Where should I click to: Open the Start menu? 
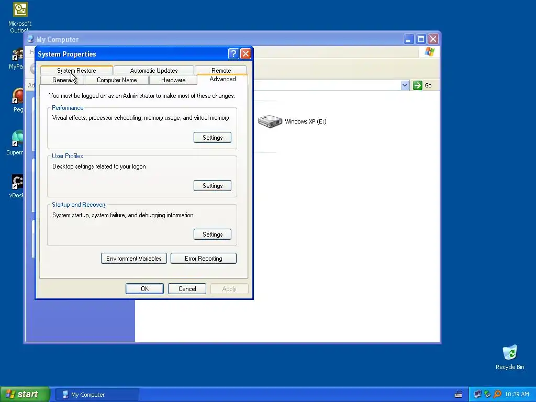coord(25,394)
